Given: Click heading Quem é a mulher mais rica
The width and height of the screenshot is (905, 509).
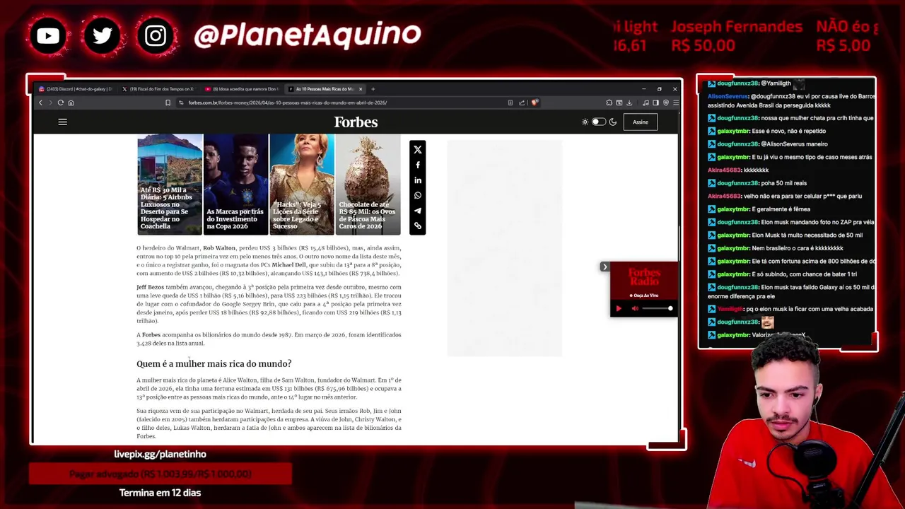Looking at the screenshot, I should click(214, 363).
